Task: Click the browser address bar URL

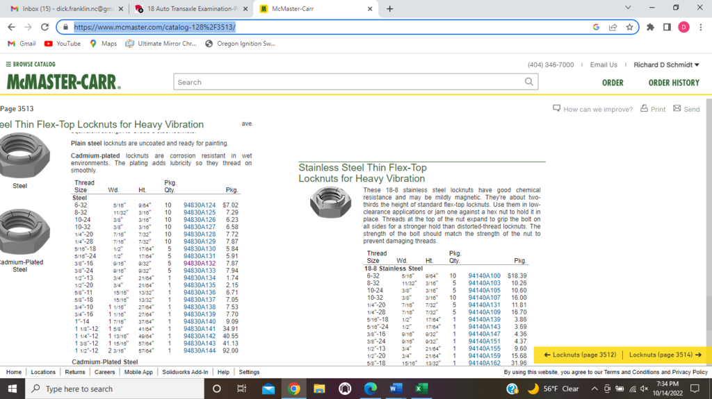Action: pyautogui.click(x=154, y=27)
